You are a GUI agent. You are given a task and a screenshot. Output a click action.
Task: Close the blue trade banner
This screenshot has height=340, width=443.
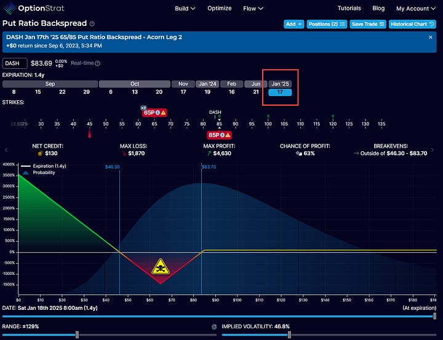[x=430, y=38]
